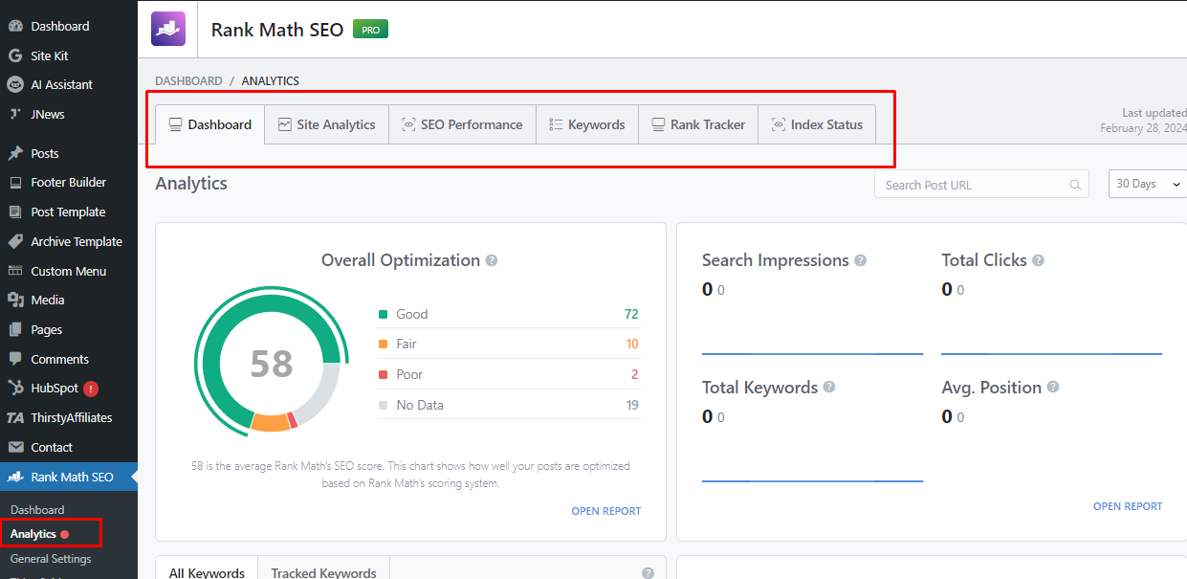Switch to the Tracked Keywords tab
The image size is (1187, 579).
[x=324, y=571]
